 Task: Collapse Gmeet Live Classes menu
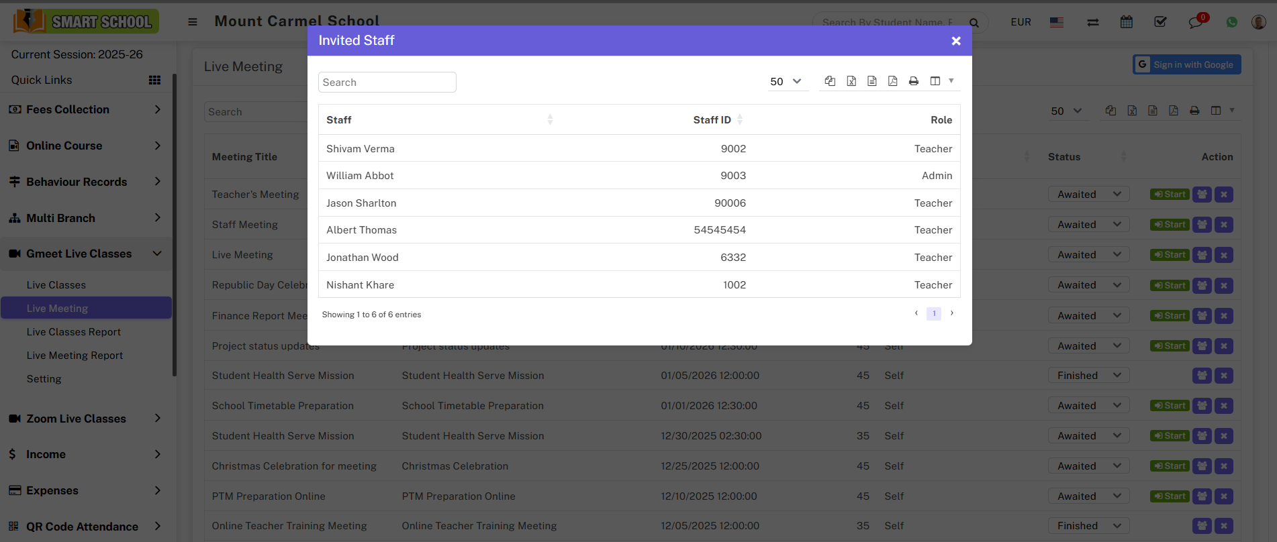[85, 254]
